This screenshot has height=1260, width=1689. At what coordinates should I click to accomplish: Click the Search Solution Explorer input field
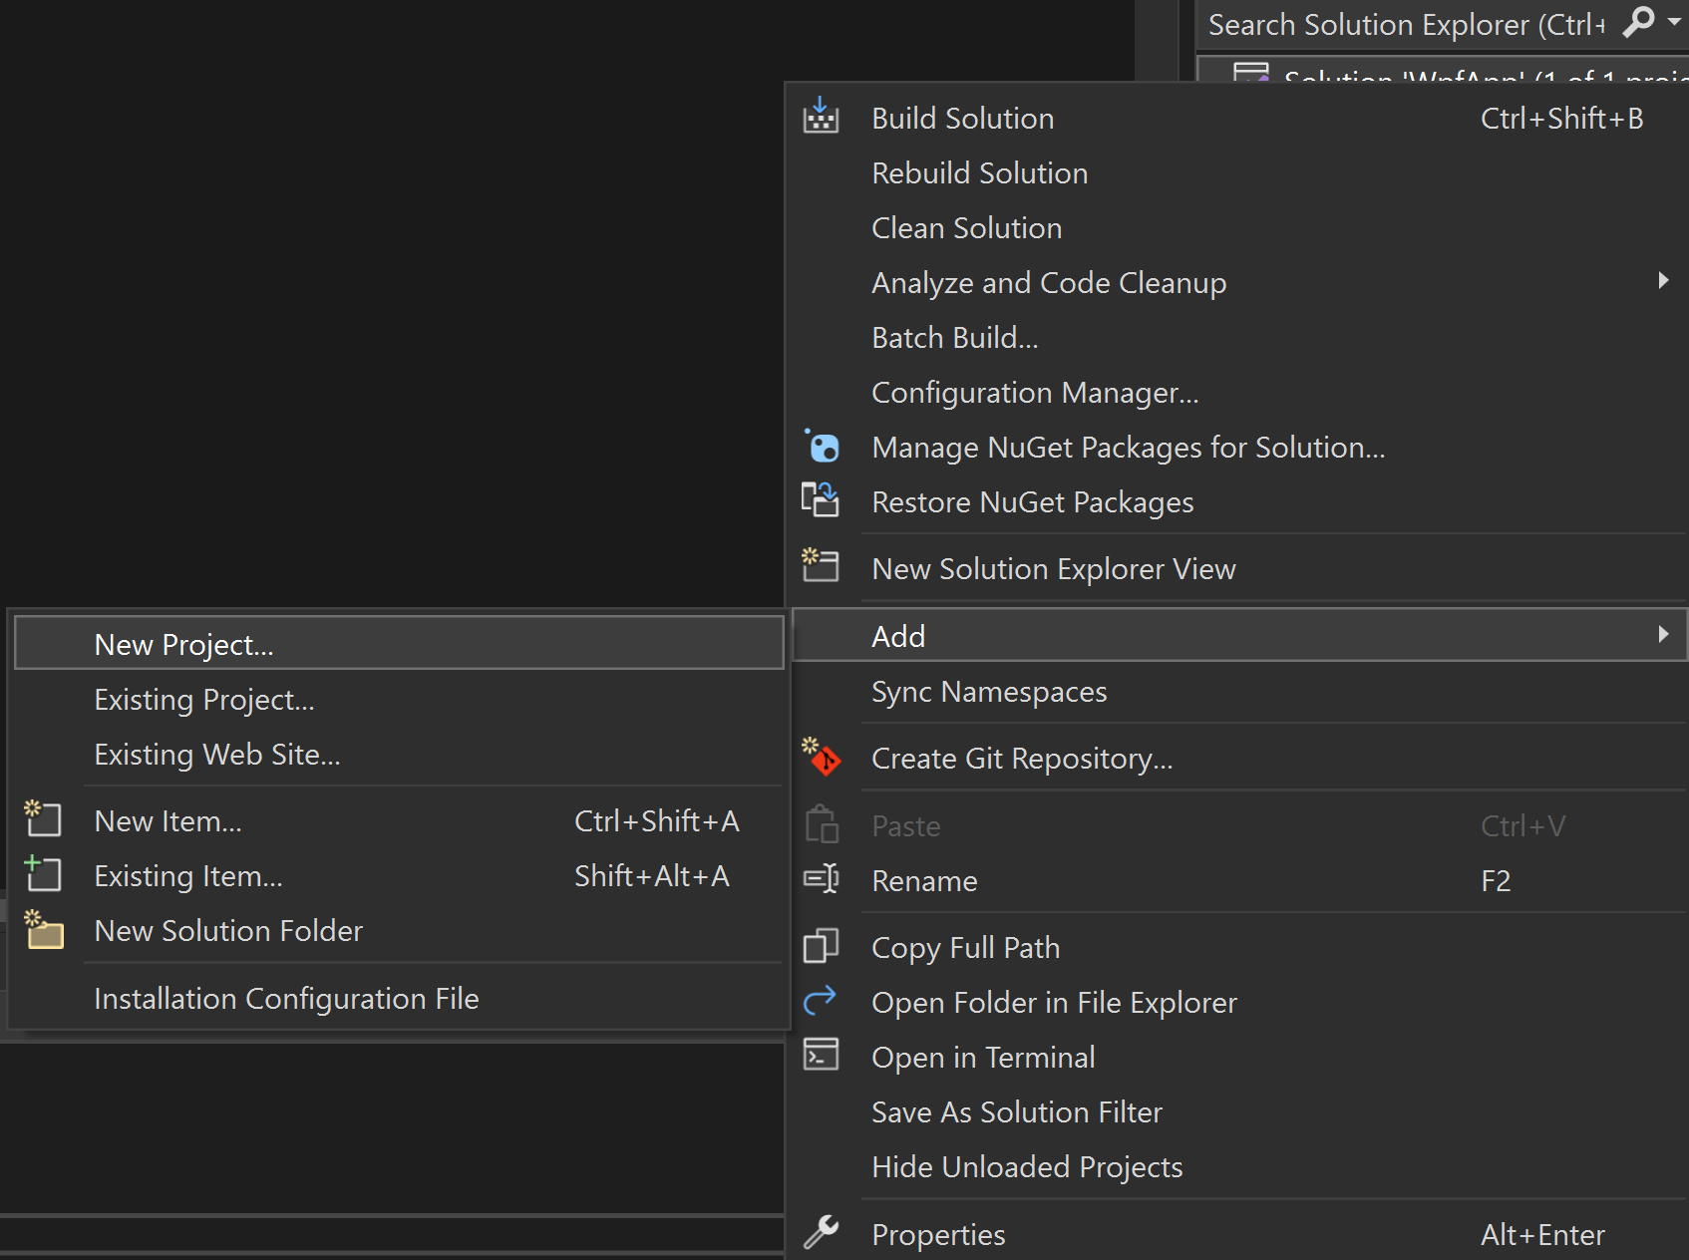coord(1406,24)
